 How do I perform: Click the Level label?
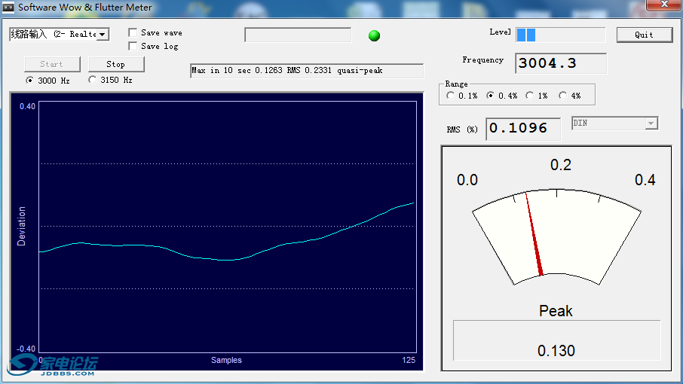click(500, 32)
